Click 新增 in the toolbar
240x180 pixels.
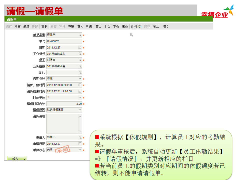(26, 26)
